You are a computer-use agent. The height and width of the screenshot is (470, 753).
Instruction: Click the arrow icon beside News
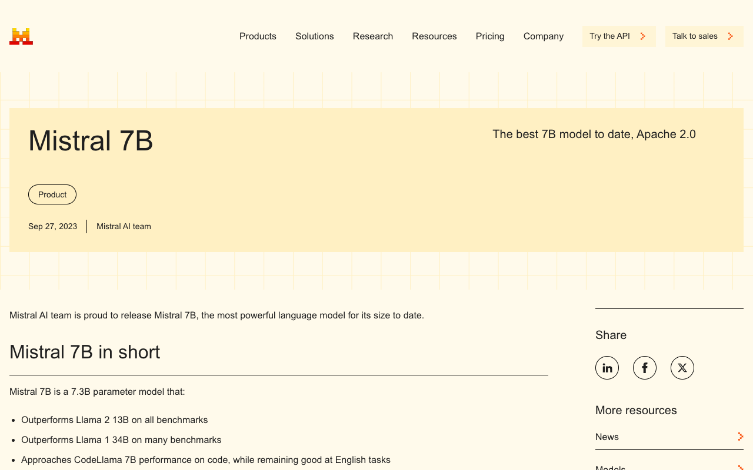(x=740, y=437)
